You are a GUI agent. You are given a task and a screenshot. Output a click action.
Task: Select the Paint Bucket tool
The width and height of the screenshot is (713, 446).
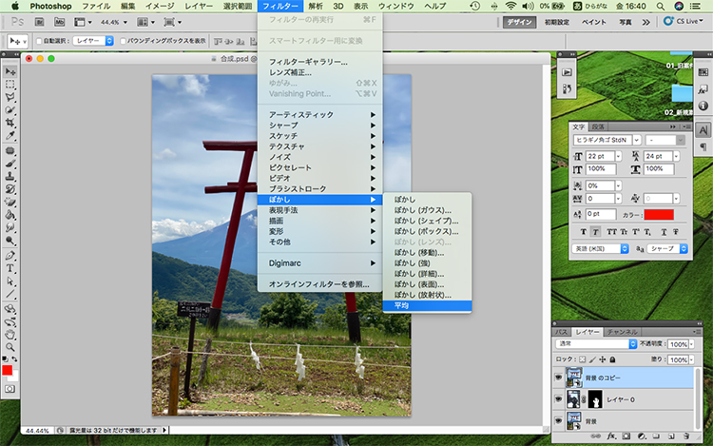(x=10, y=215)
